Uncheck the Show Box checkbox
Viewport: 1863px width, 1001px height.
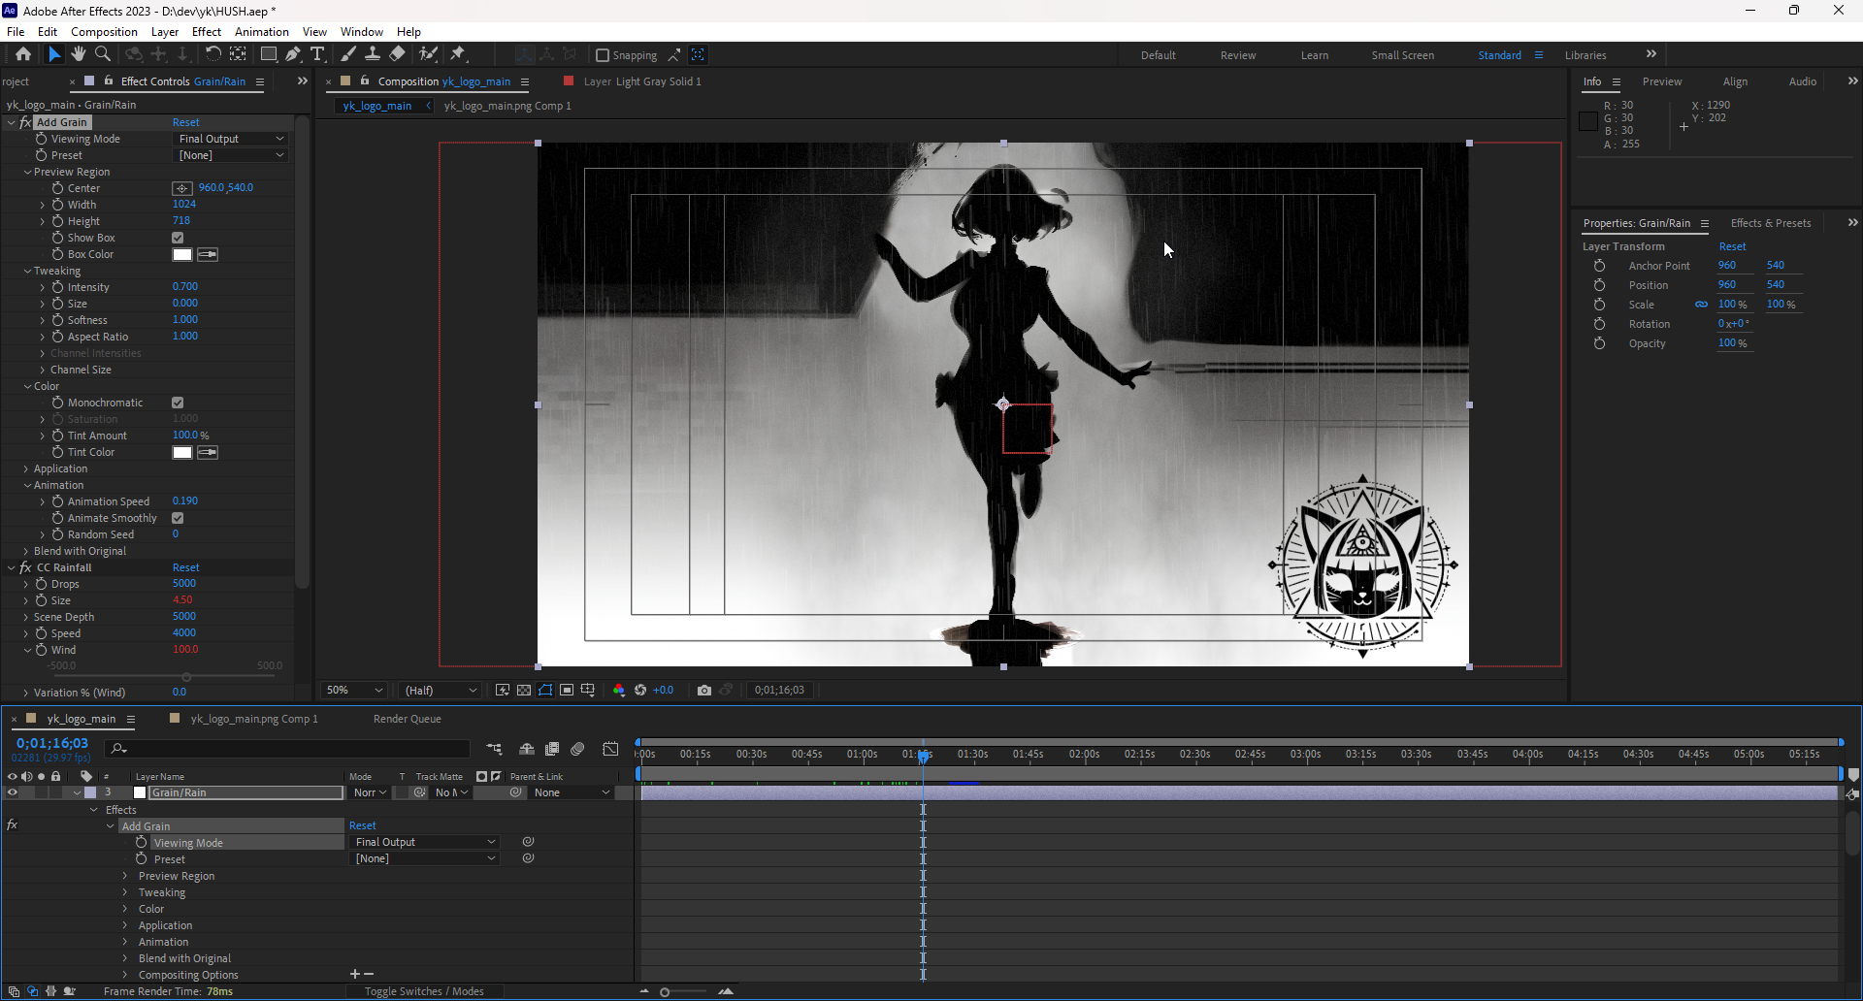178,238
